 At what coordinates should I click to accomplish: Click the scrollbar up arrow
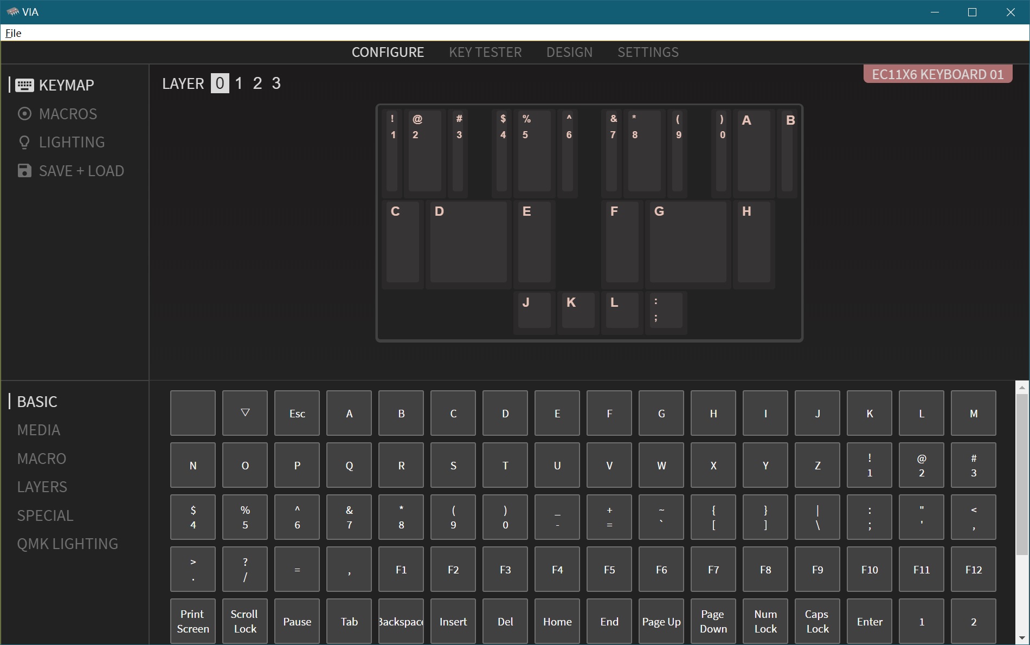pyautogui.click(x=1022, y=387)
